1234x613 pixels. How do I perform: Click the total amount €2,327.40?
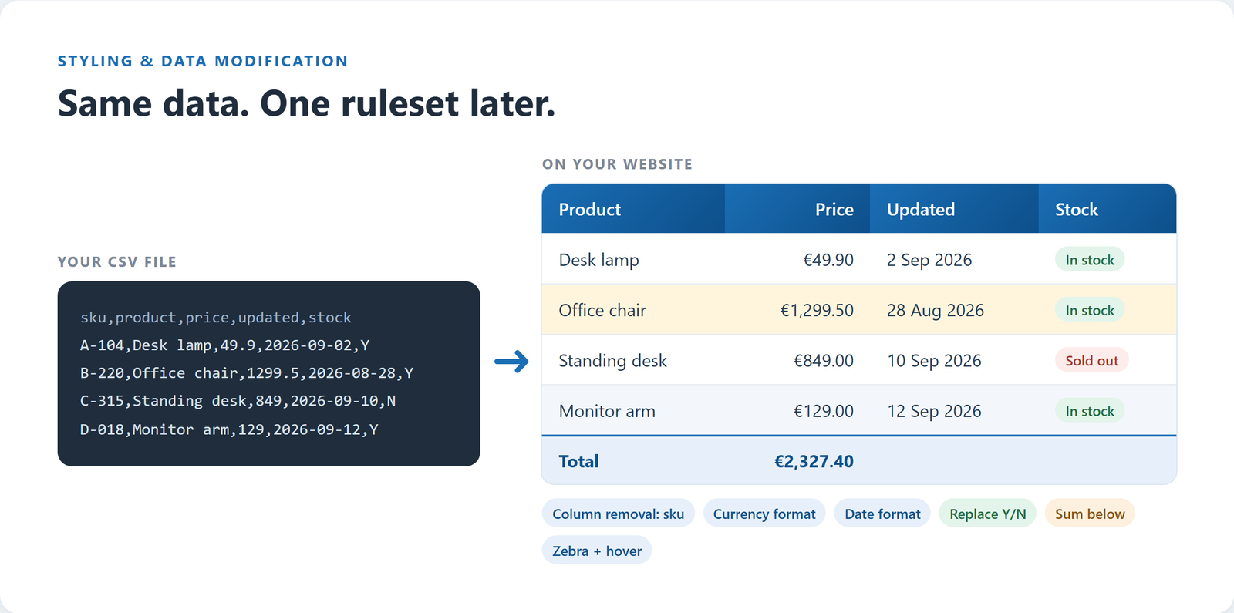coord(814,461)
